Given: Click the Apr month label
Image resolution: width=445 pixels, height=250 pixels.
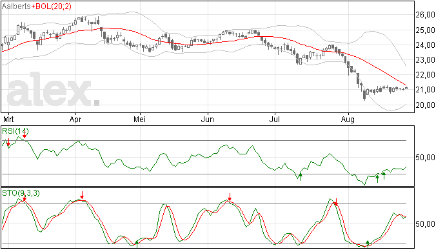Looking at the screenshot, I should tap(75, 120).
